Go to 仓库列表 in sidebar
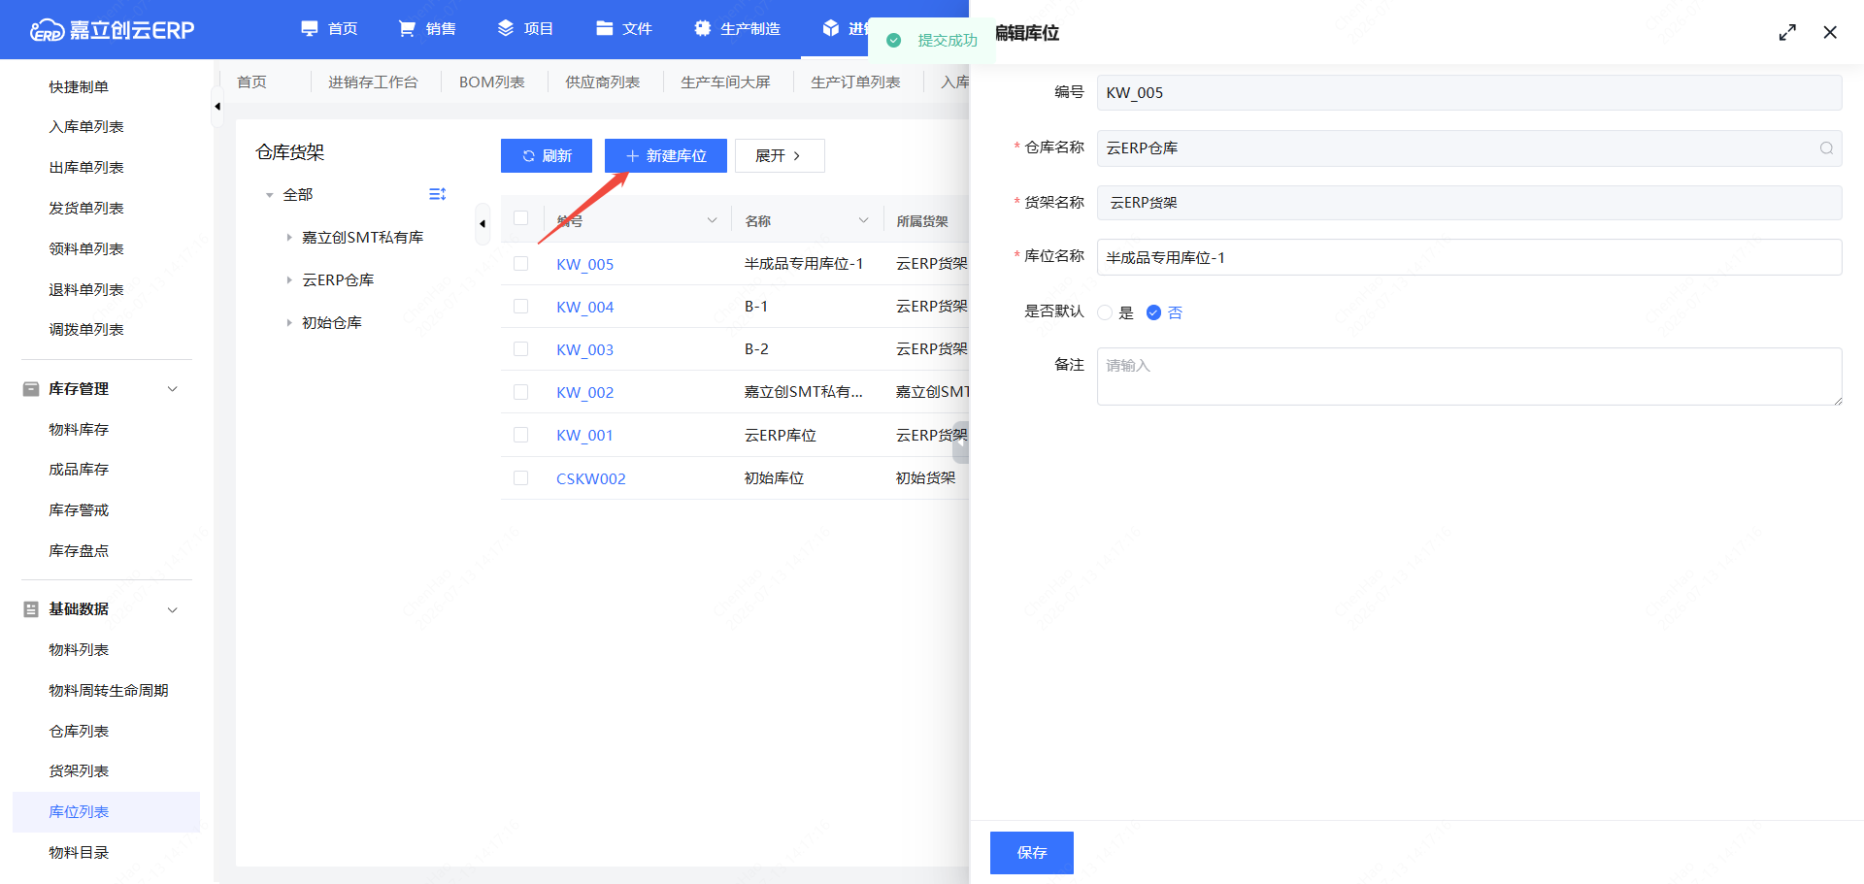 (79, 732)
